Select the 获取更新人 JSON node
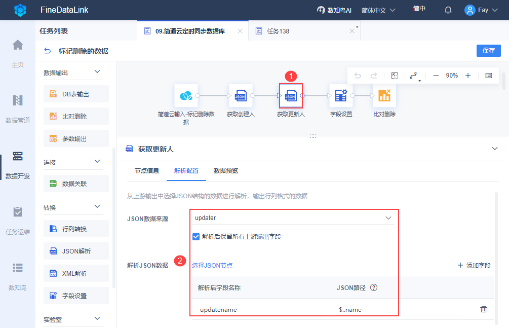This screenshot has height=328, width=509. point(291,96)
